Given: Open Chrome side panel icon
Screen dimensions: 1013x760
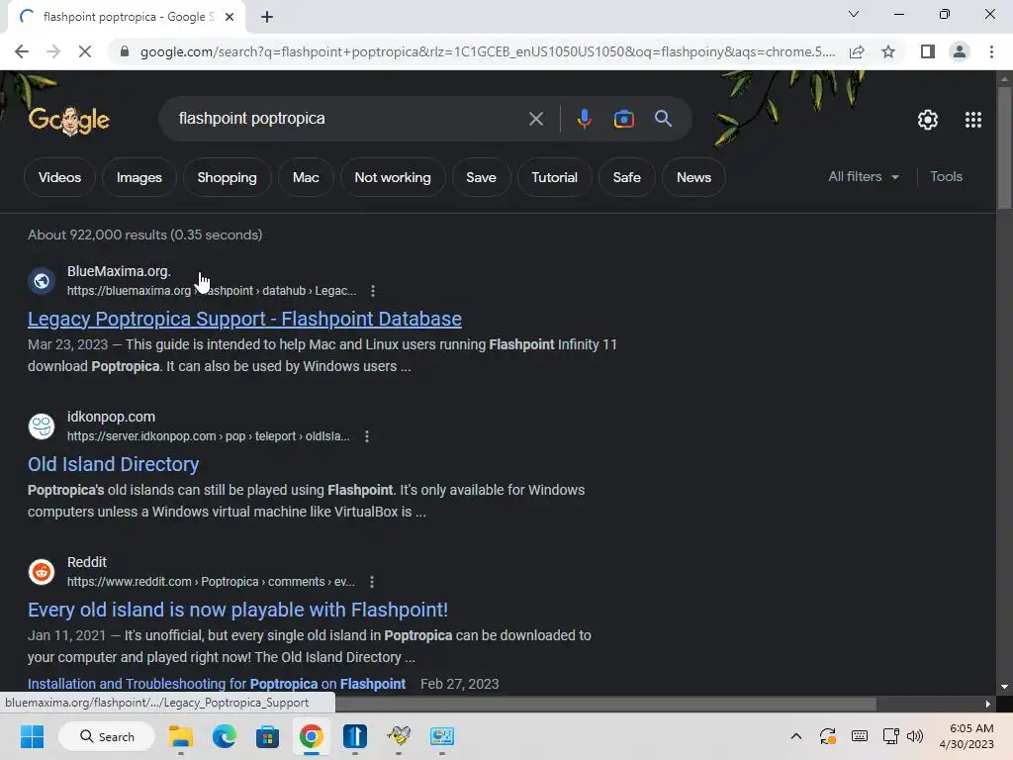Looking at the screenshot, I should pyautogui.click(x=928, y=51).
